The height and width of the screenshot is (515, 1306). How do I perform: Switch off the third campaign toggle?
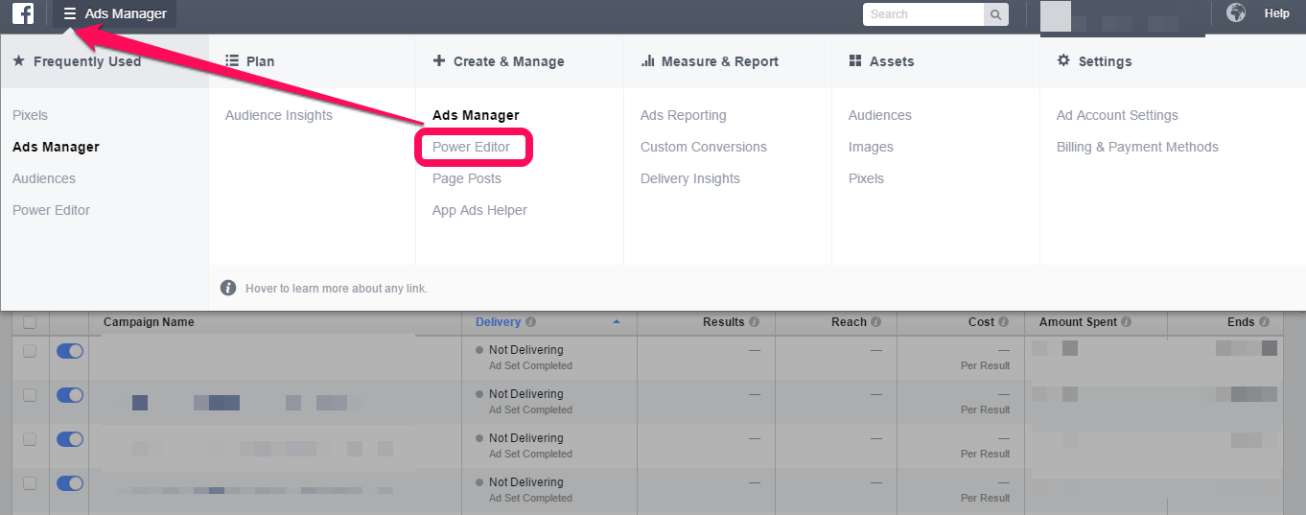(70, 439)
